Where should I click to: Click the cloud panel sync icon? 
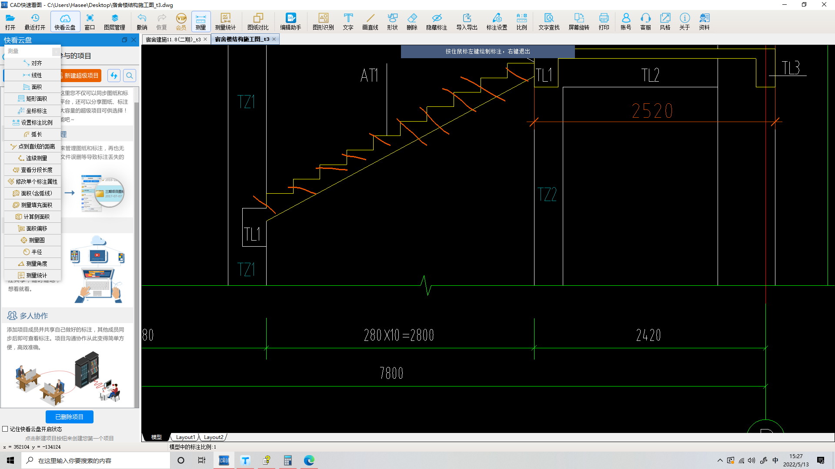[x=114, y=76]
